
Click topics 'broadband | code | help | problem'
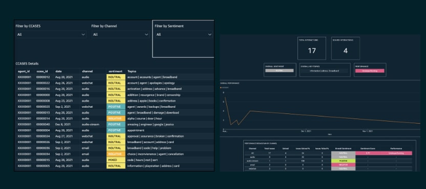tap(149, 148)
